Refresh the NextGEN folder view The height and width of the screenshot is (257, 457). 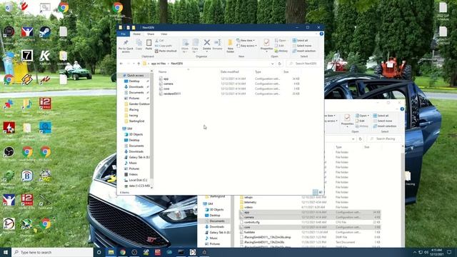pos(279,64)
